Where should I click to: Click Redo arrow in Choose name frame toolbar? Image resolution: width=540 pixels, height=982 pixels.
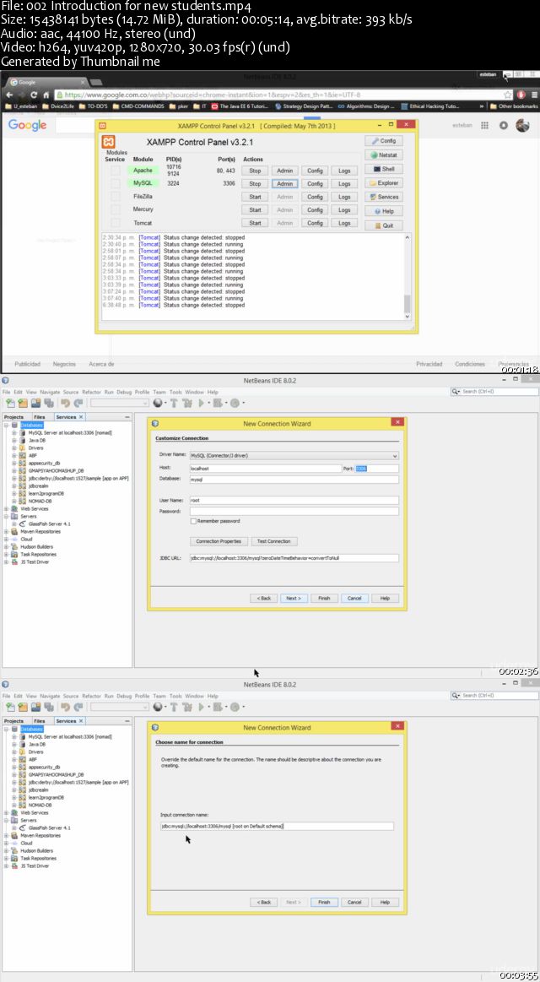click(78, 707)
